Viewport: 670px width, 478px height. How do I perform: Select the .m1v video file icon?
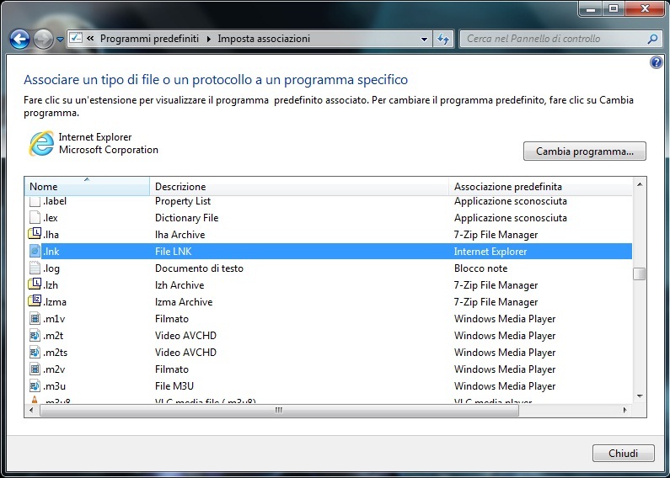pos(35,318)
